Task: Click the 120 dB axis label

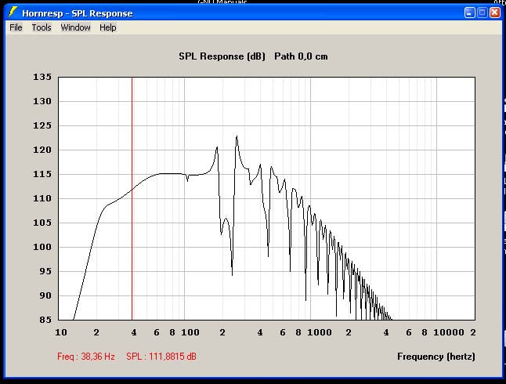Action: pos(42,150)
